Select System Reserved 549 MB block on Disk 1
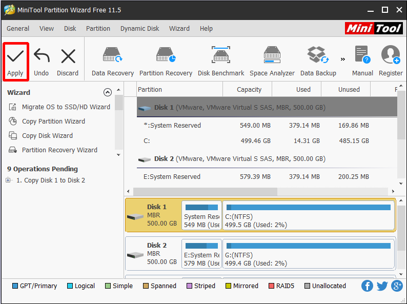 201,215
